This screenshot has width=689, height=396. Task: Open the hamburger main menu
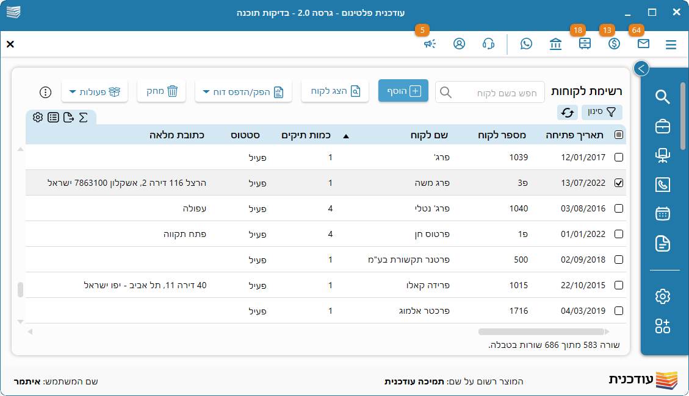click(x=671, y=44)
